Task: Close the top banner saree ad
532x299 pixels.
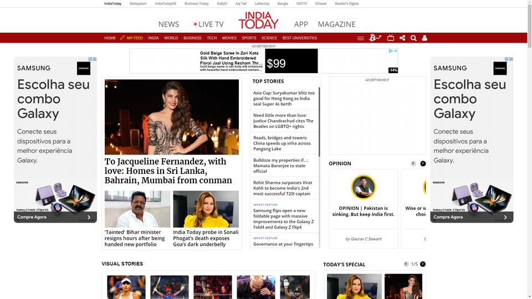Action: (396, 51)
